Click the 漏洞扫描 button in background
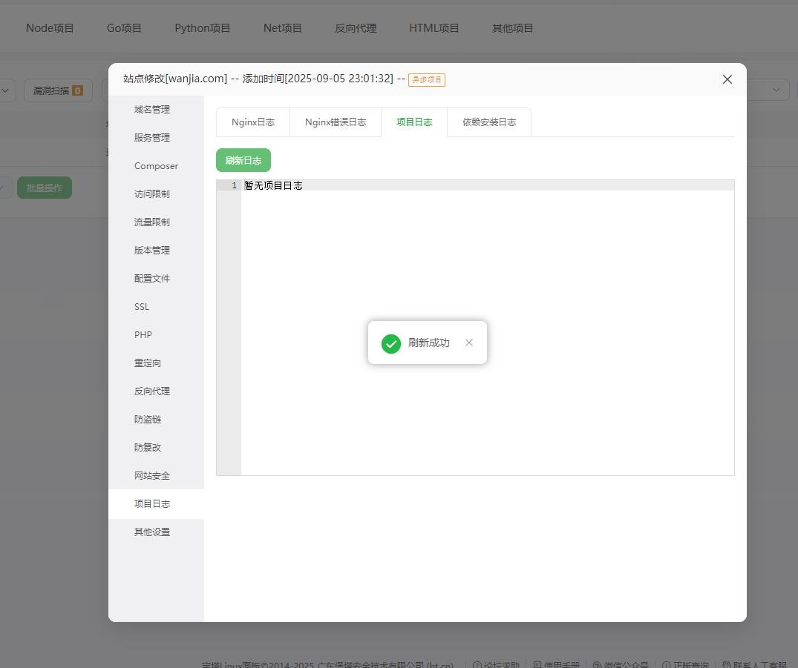 point(58,90)
